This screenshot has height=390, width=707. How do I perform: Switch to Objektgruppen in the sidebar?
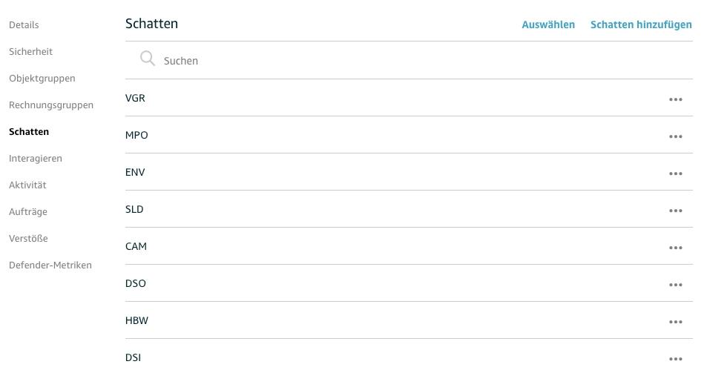[42, 79]
